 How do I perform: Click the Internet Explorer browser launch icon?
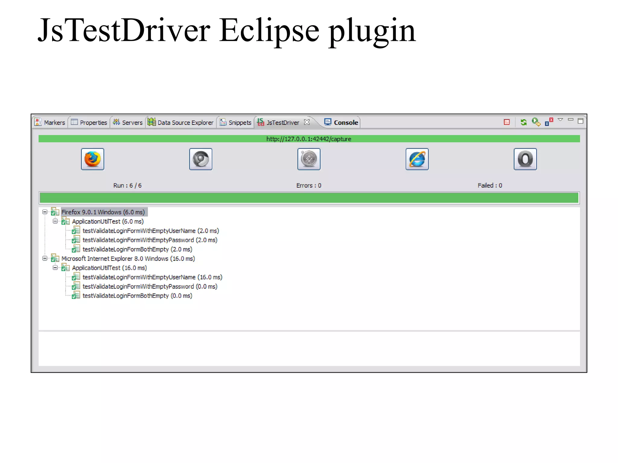(417, 159)
